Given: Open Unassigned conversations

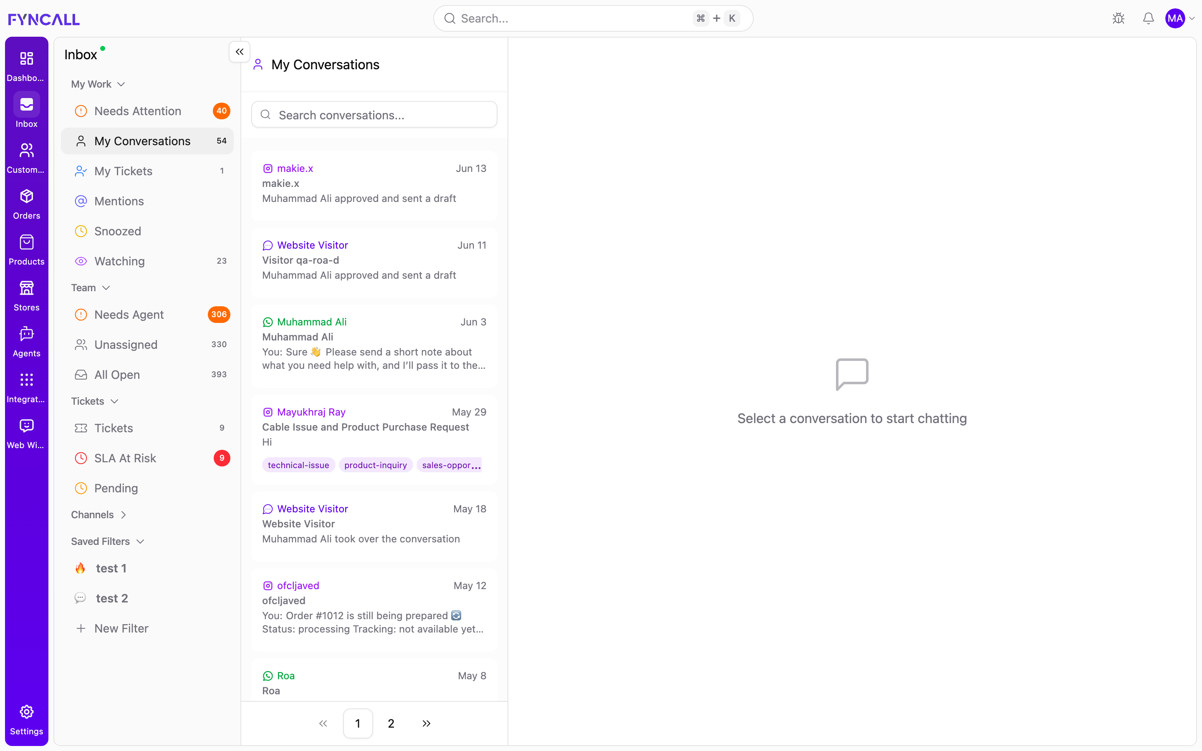Looking at the screenshot, I should tap(147, 345).
